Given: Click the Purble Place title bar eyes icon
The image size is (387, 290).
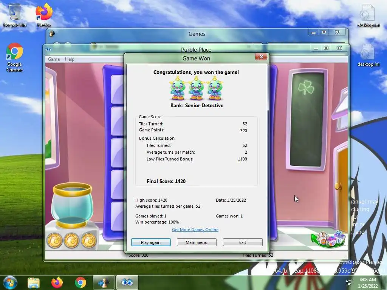Looking at the screenshot, I should 48,49.
